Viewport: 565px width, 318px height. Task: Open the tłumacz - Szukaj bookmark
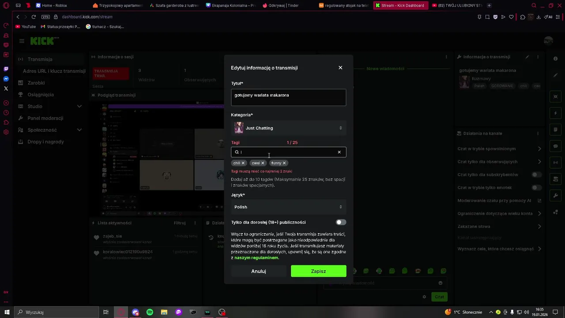tap(105, 26)
